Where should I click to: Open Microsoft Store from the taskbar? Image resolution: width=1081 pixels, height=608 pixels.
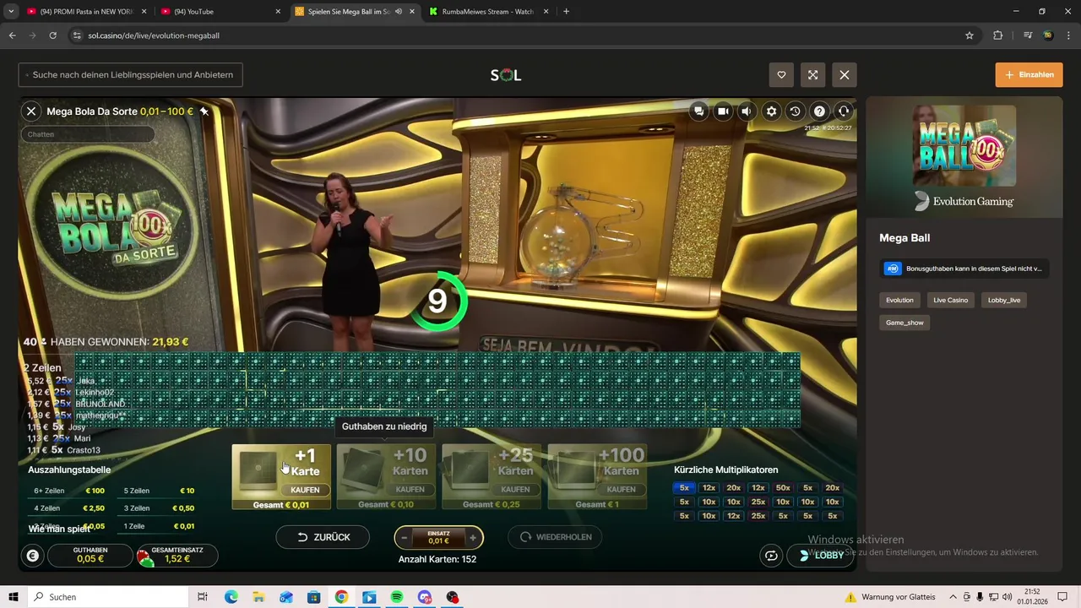pyautogui.click(x=313, y=597)
